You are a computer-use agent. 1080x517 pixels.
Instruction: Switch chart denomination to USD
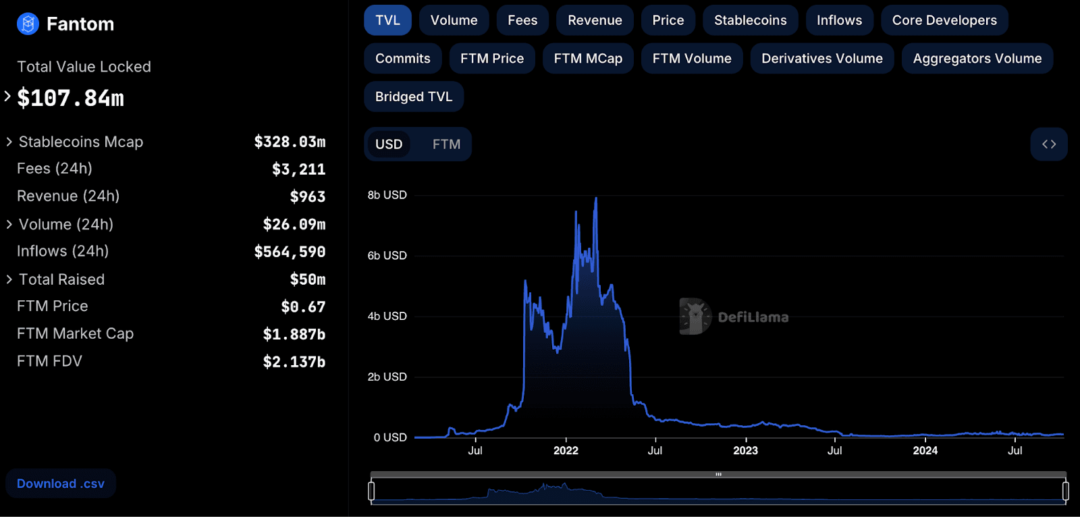[x=389, y=144]
